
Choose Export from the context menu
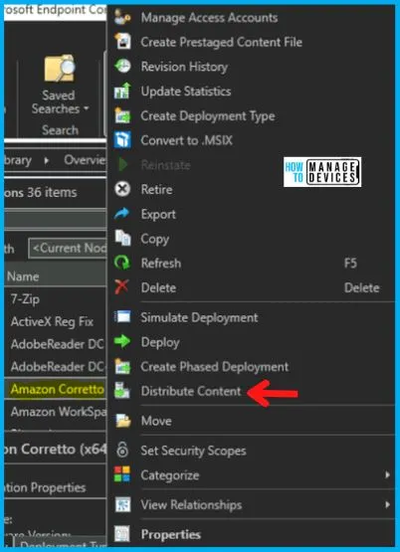tap(158, 214)
